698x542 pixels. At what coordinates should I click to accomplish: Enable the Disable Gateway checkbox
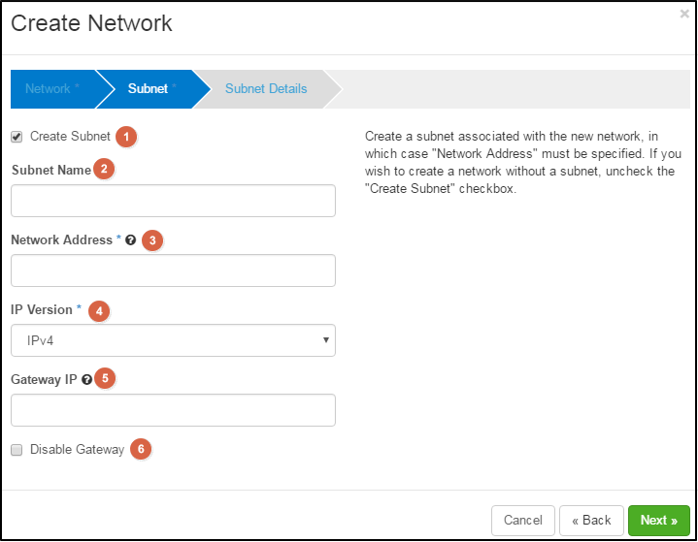[x=17, y=450]
